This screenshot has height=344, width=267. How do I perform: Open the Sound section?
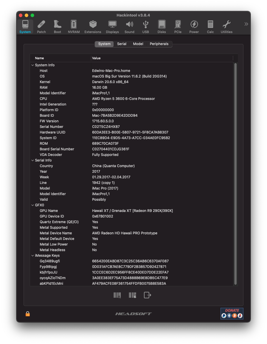pos(129,27)
